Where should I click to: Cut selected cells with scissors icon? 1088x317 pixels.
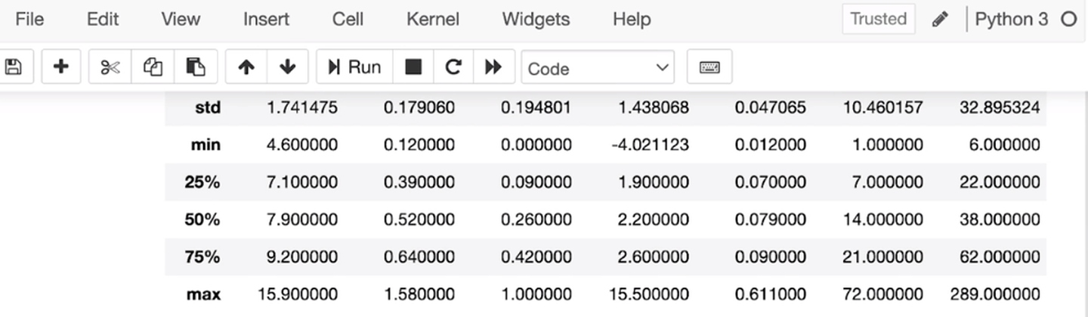pyautogui.click(x=110, y=67)
